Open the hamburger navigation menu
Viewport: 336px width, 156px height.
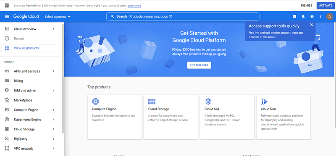click(x=7, y=16)
